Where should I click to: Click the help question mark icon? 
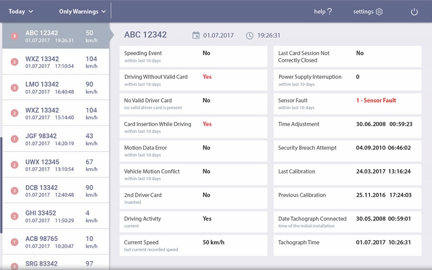pos(330,12)
